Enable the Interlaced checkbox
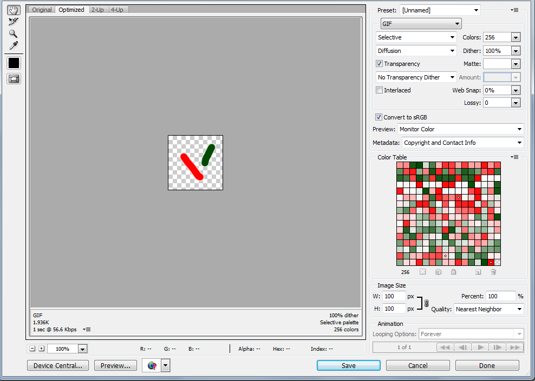Screen dimensions: 535x381 [x=379, y=90]
